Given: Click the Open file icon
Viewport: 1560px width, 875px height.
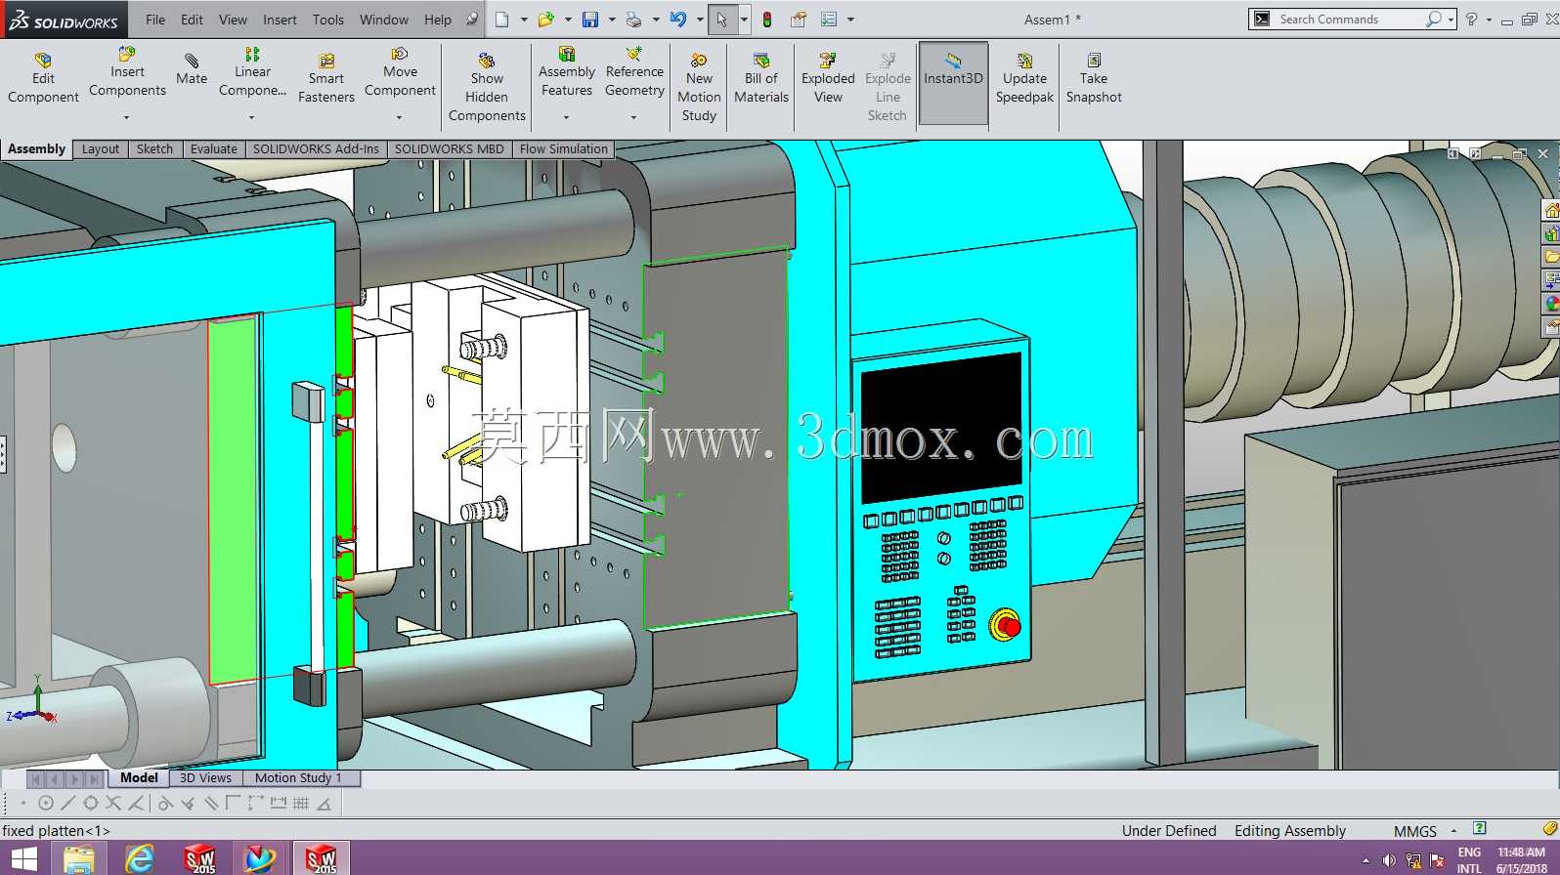Looking at the screenshot, I should pos(545,20).
